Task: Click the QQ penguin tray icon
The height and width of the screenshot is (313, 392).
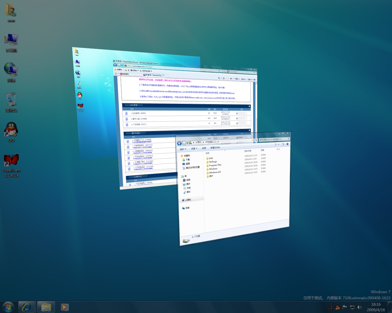Action: (x=337, y=307)
